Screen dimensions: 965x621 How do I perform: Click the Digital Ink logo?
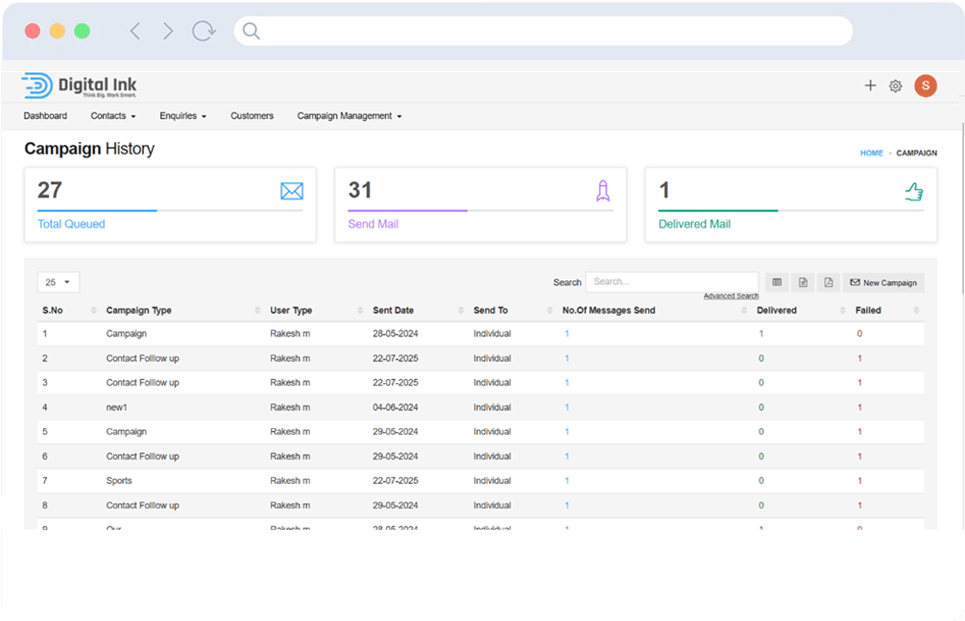coord(81,85)
